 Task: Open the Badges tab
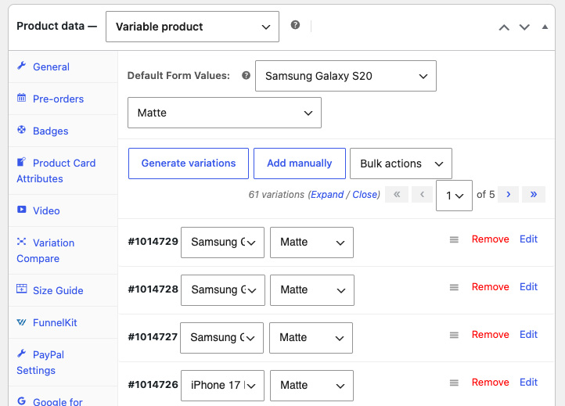63,131
